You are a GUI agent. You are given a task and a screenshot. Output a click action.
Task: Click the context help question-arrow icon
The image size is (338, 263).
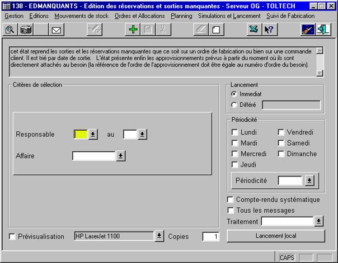(269, 30)
